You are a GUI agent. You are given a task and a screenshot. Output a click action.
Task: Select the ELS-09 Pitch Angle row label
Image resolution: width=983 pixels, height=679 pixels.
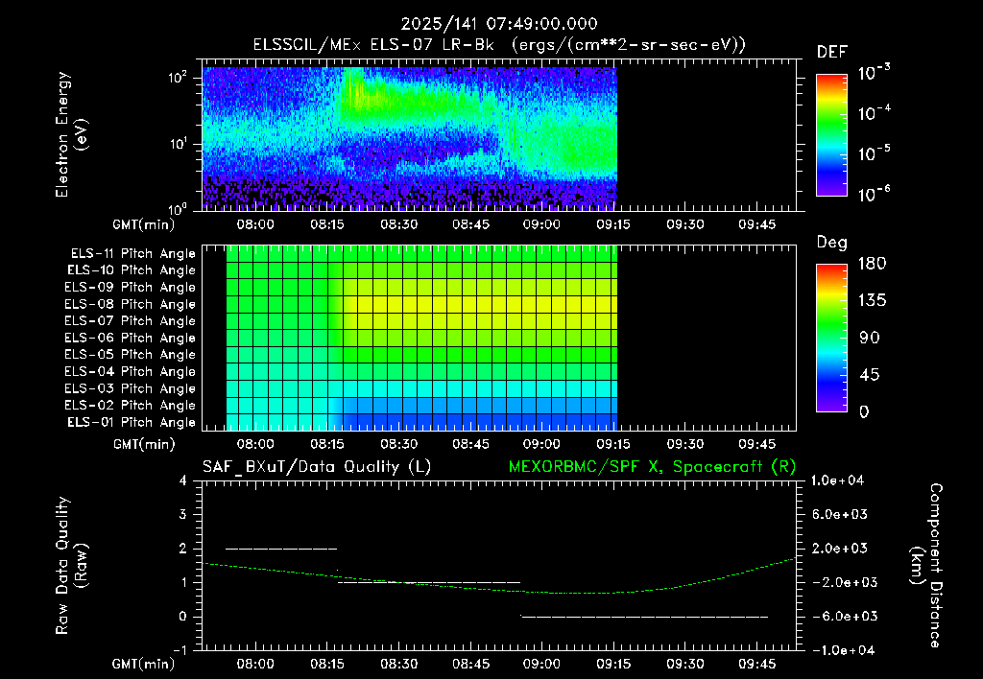(131, 288)
